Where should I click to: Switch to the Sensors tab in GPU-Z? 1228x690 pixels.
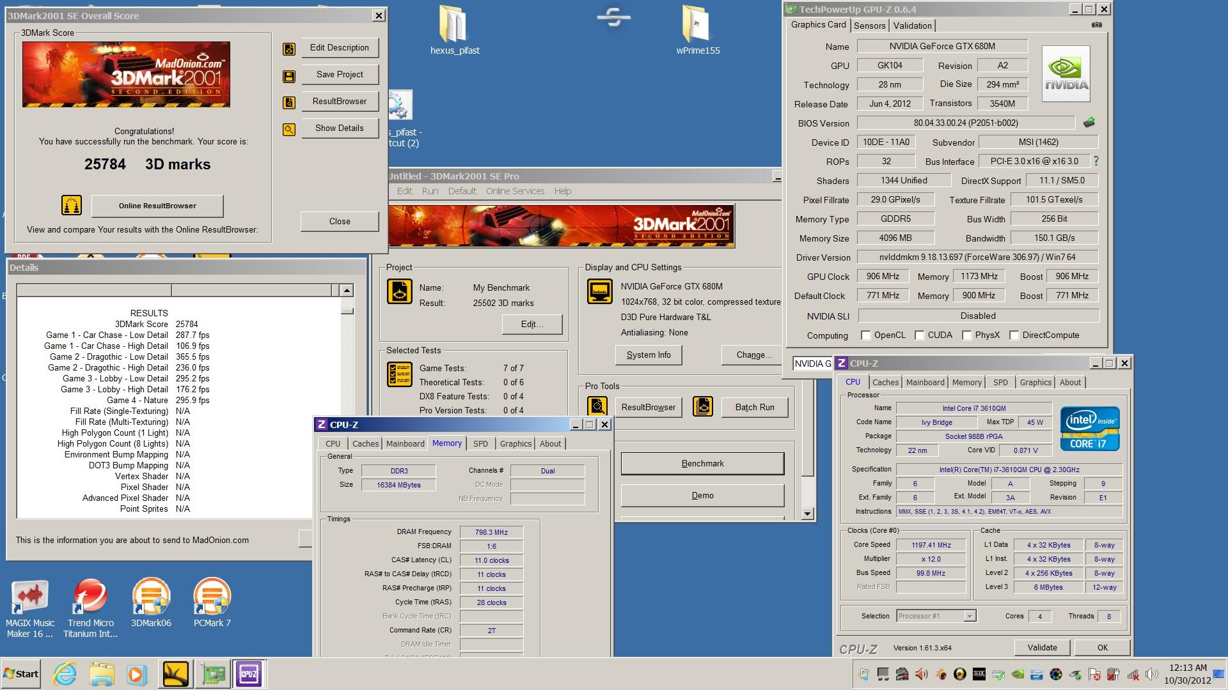coord(869,26)
